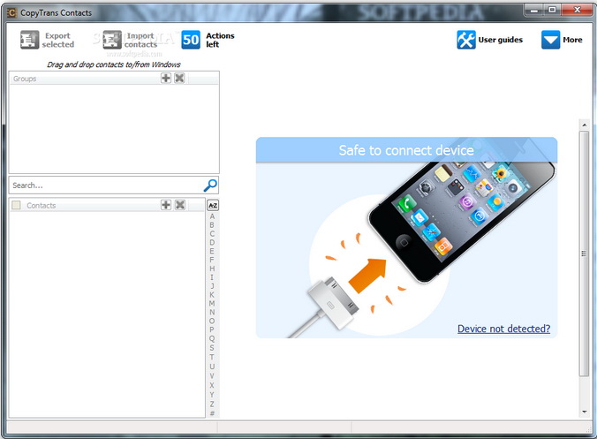Minimize the CopyTrans Contacts window

(x=534, y=10)
